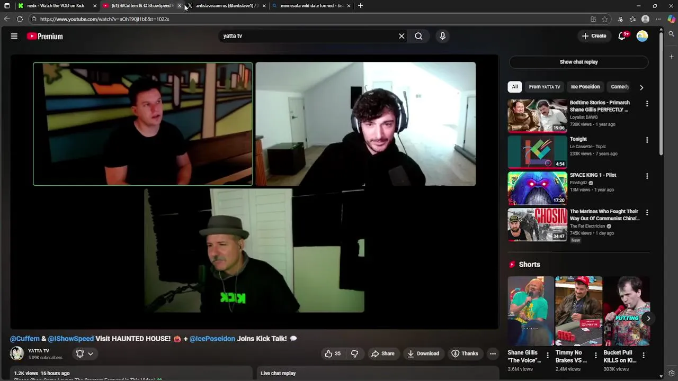Open a new browser tab

click(360, 6)
